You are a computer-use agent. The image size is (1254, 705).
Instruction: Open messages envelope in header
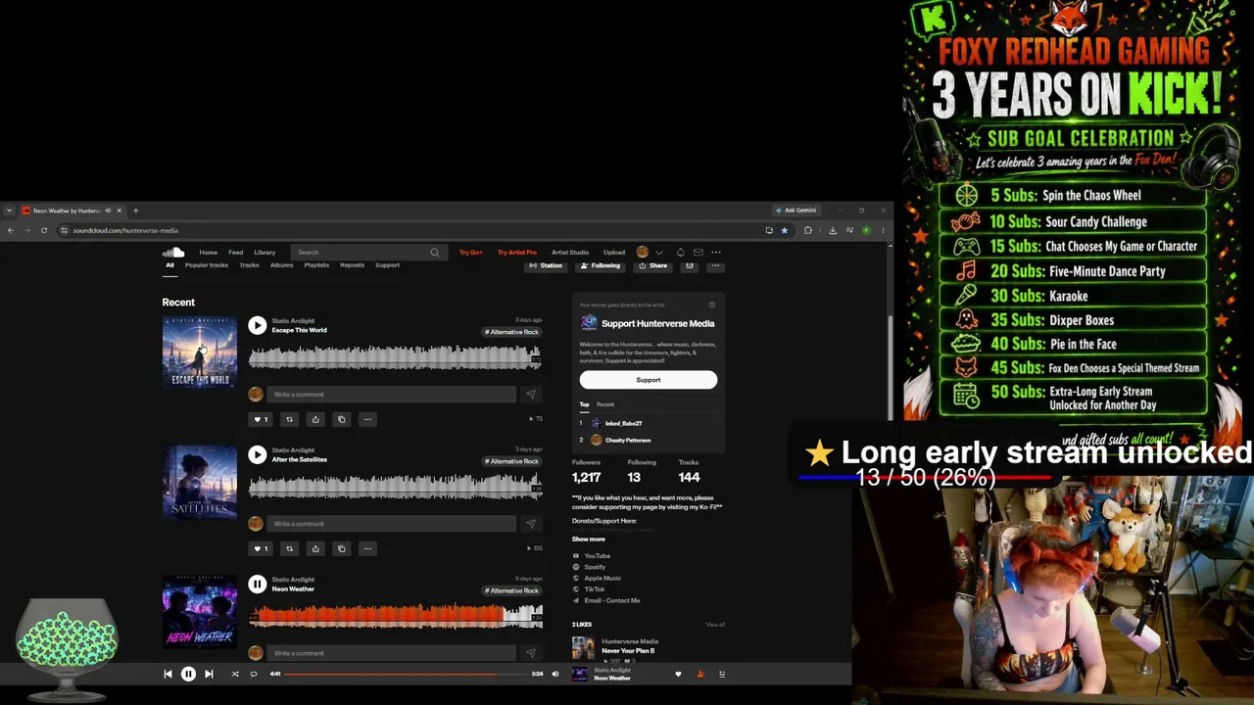coord(699,253)
